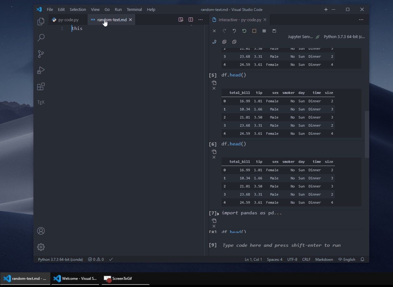
Task: Open the Search view in activity bar
Action: [x=41, y=38]
